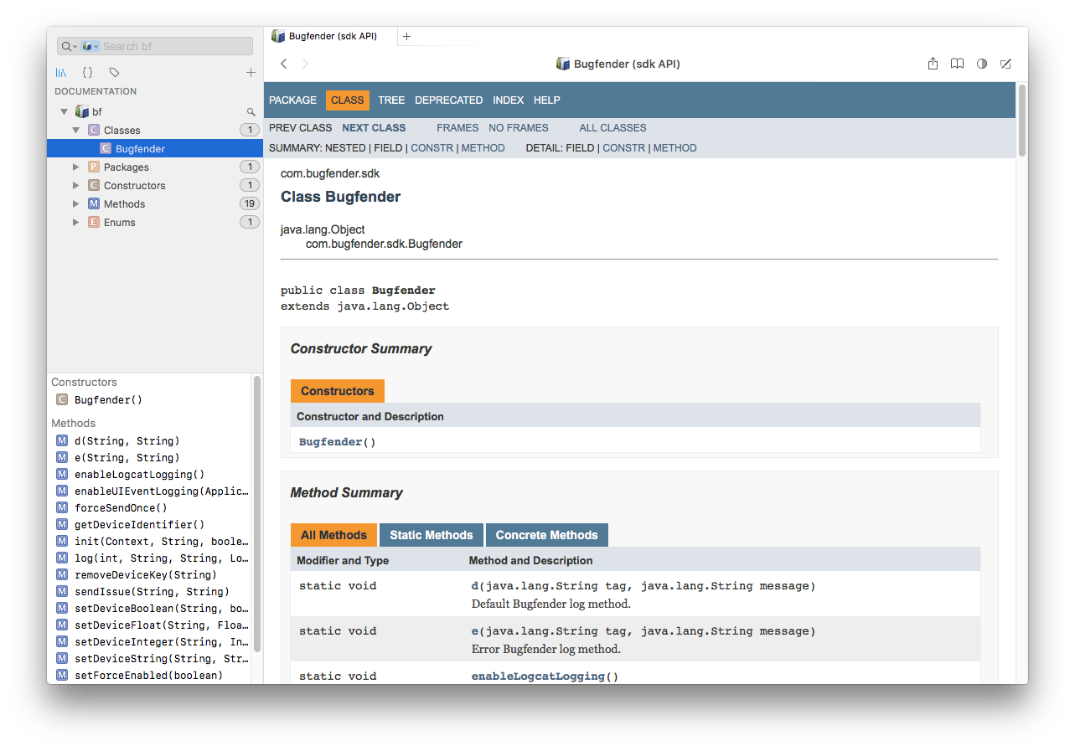1075x751 pixels.
Task: Open the tags view with the tag icon
Action: [115, 73]
